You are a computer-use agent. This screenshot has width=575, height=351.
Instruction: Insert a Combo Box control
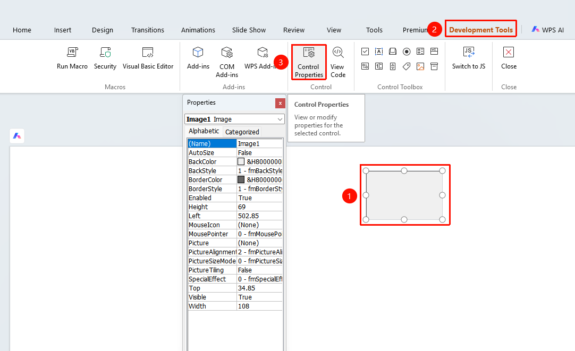click(x=434, y=52)
